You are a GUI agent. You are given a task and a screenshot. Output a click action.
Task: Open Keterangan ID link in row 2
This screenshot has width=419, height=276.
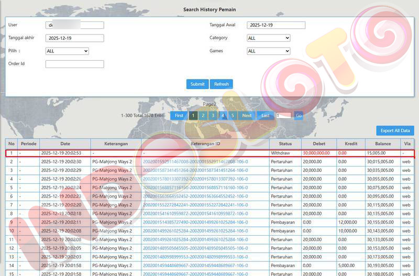195,162
